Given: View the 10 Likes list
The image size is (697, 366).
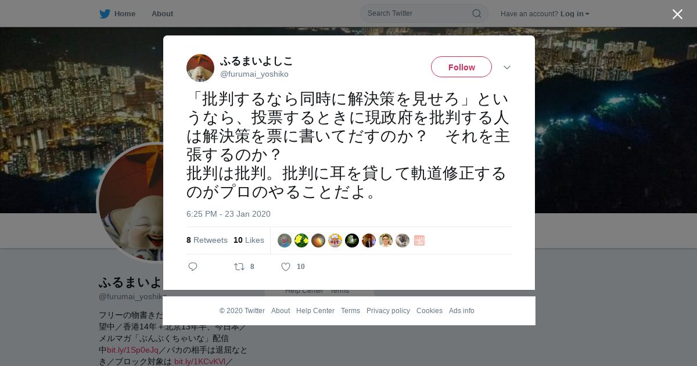Looking at the screenshot, I should coord(249,240).
